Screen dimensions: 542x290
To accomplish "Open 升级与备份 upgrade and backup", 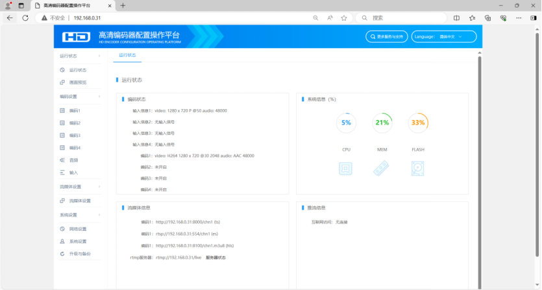I will [75, 254].
